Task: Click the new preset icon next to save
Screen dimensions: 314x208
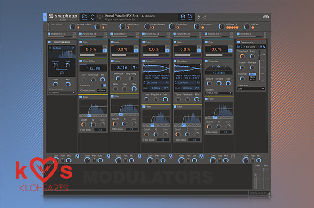Action: (190, 17)
